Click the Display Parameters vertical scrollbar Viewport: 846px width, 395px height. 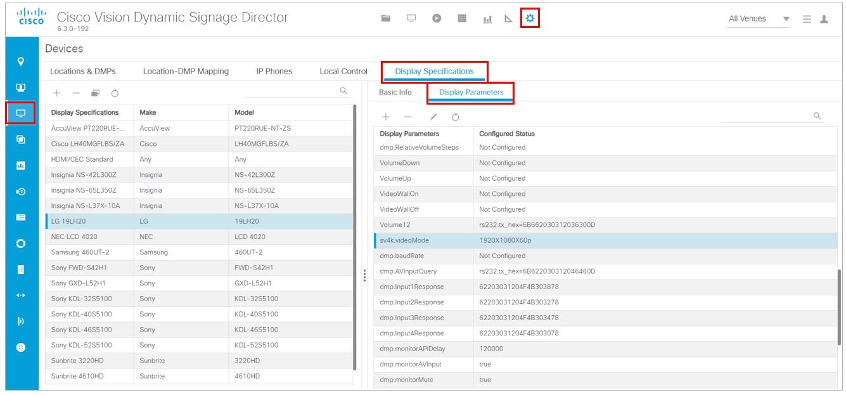tap(839, 304)
